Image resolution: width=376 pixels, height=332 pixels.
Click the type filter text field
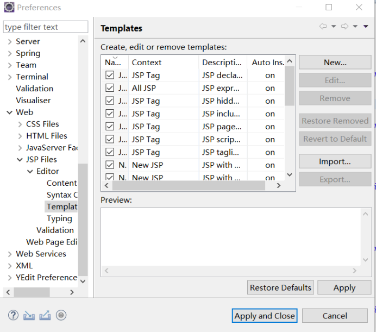[x=45, y=27]
